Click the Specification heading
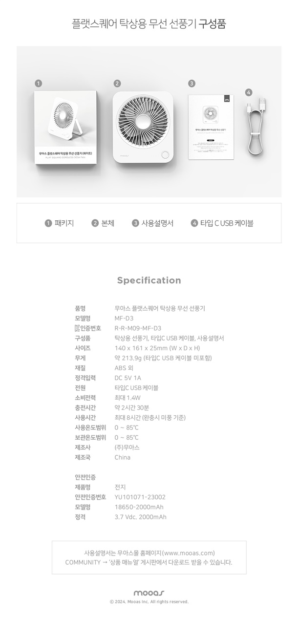This screenshot has width=298, height=640. (149, 280)
